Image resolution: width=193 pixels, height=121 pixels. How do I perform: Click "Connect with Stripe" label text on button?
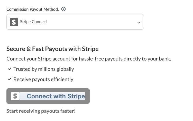[x=56, y=96]
